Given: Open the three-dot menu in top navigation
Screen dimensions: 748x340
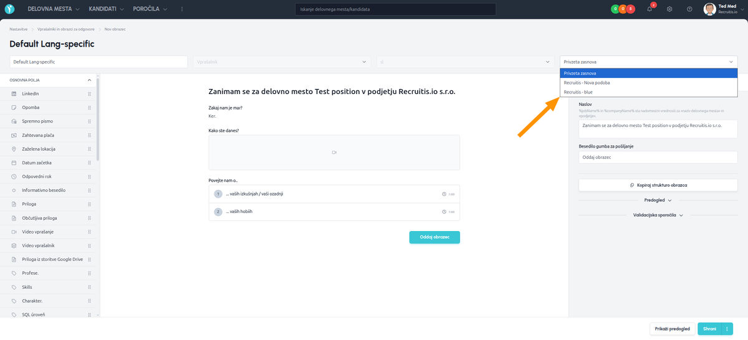Looking at the screenshot, I should [182, 9].
